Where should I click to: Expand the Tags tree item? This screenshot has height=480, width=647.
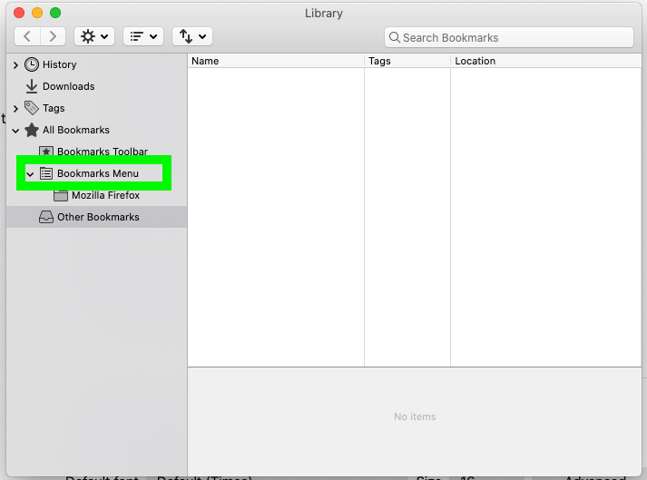coord(15,109)
